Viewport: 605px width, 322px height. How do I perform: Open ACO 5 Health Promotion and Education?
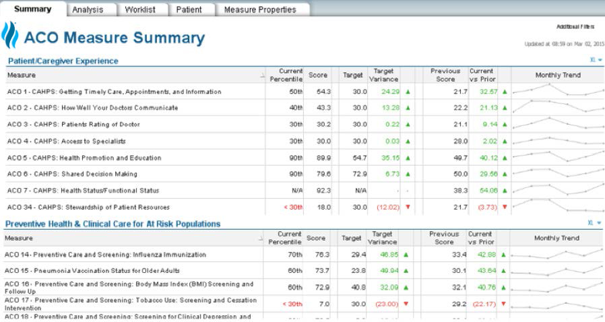(x=84, y=158)
